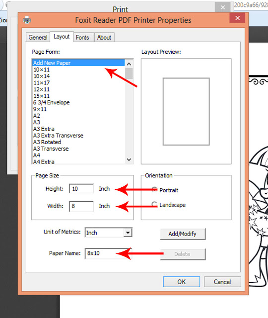This screenshot has width=268, height=318.
Task: Select A4 Extra paper
Action: point(78,161)
